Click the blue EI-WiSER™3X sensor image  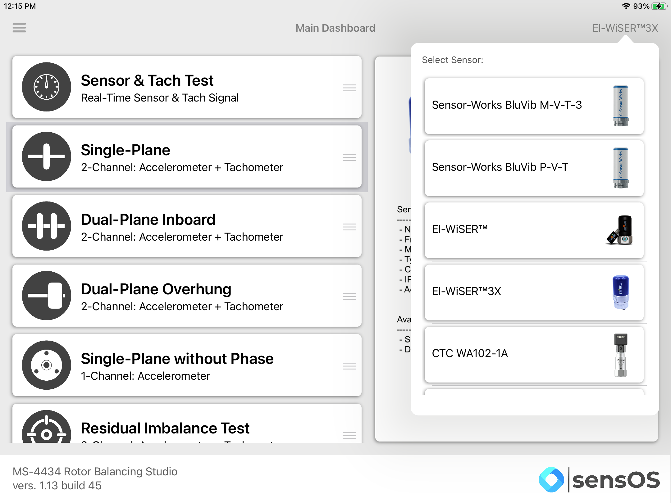(621, 292)
